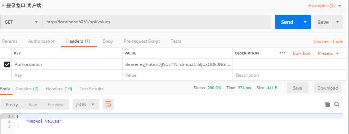Switch to the Authorization tab

(x=42, y=41)
